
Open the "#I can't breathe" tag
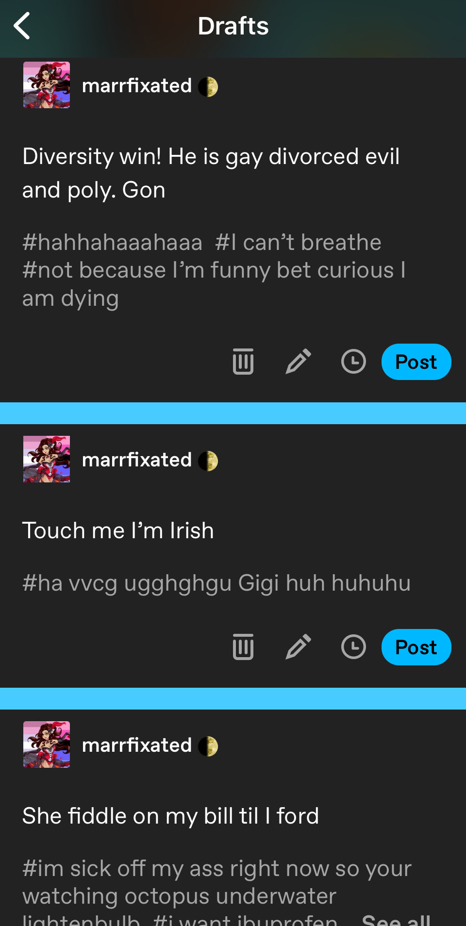(x=298, y=243)
